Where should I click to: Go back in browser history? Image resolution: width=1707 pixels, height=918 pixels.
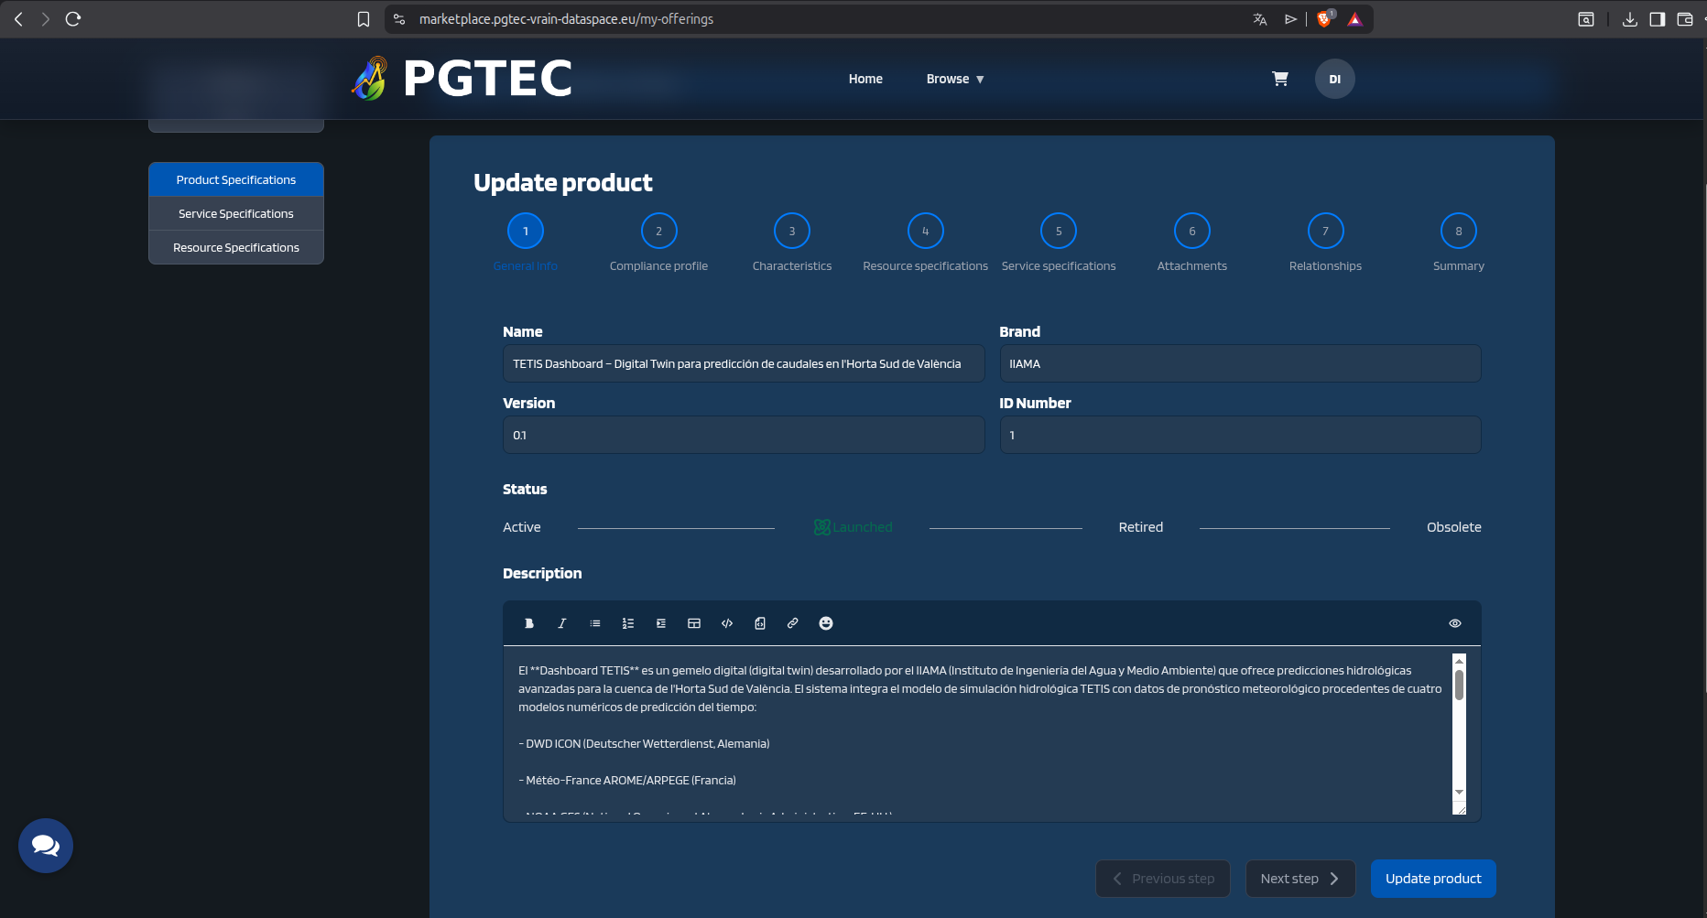(x=18, y=18)
